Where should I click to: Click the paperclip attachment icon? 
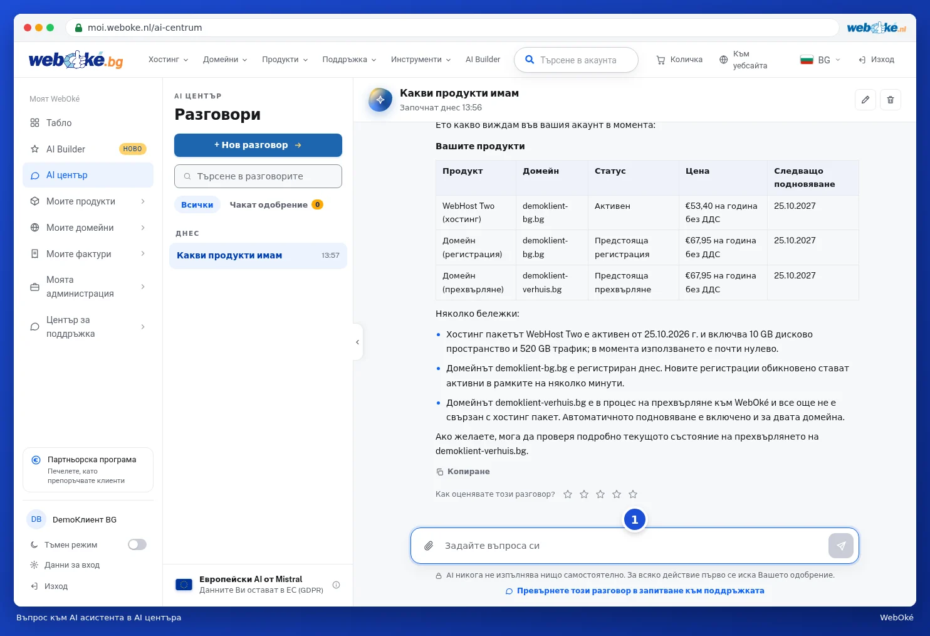pos(429,546)
